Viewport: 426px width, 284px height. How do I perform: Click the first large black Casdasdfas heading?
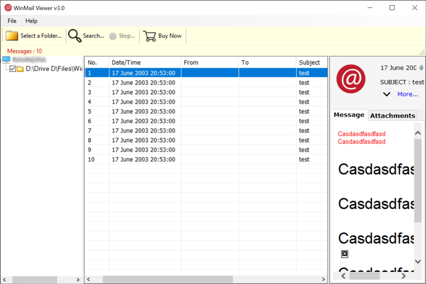pos(376,169)
